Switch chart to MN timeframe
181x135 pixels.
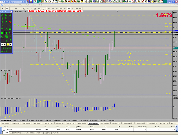[x=81, y=8]
